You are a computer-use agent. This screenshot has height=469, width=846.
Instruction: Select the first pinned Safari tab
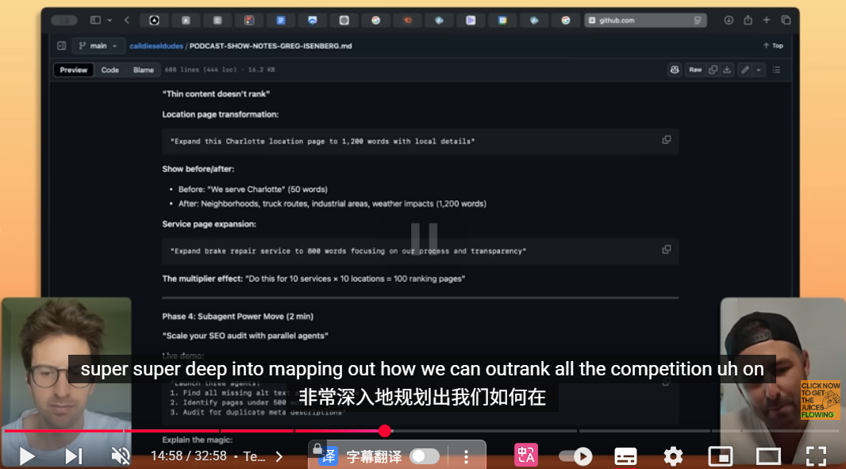(154, 20)
